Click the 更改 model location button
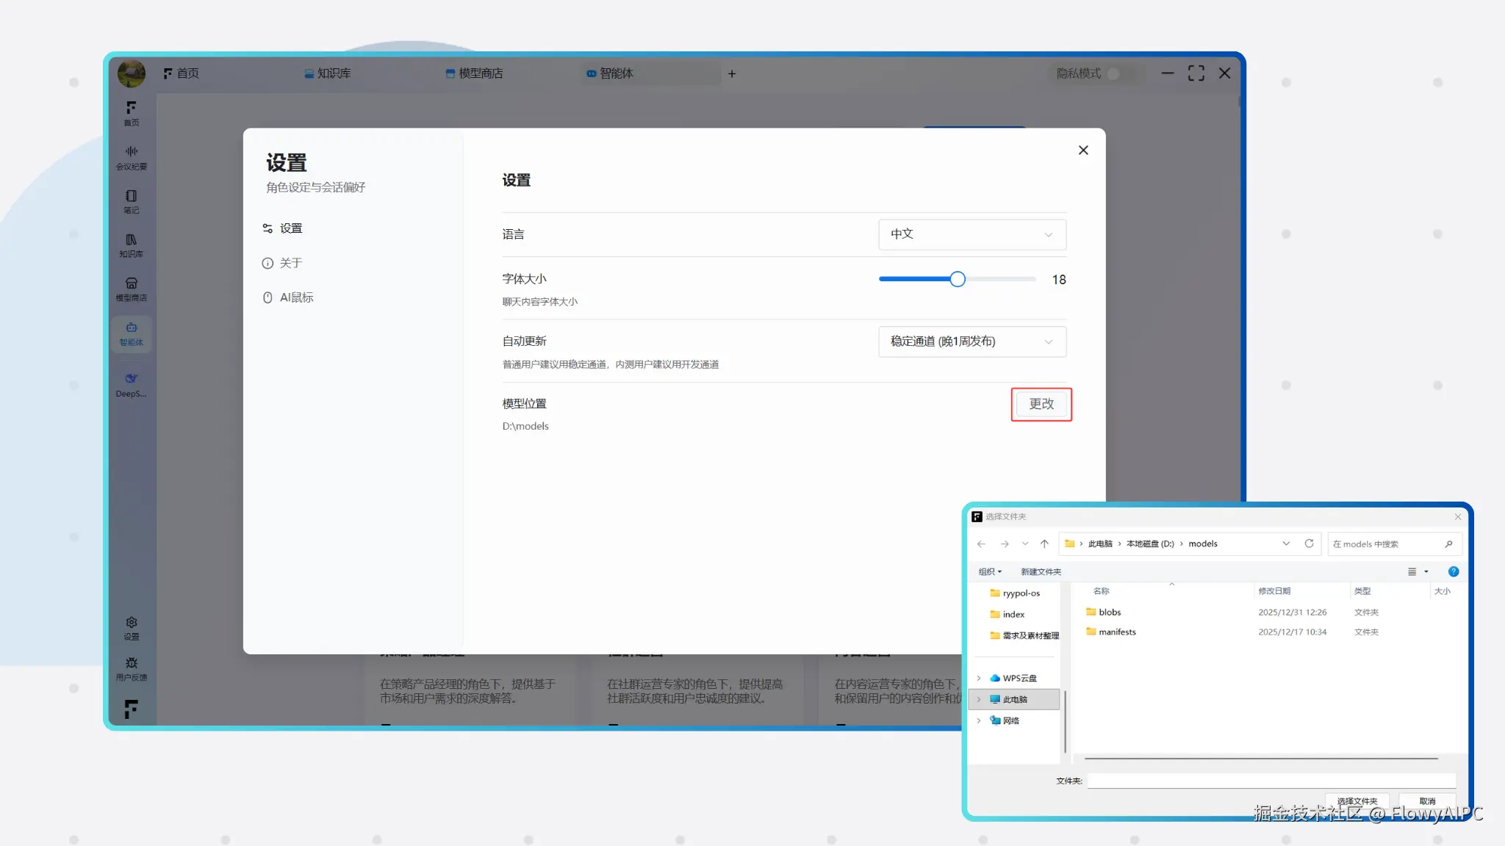Screen dimensions: 1505x846 click(1041, 404)
